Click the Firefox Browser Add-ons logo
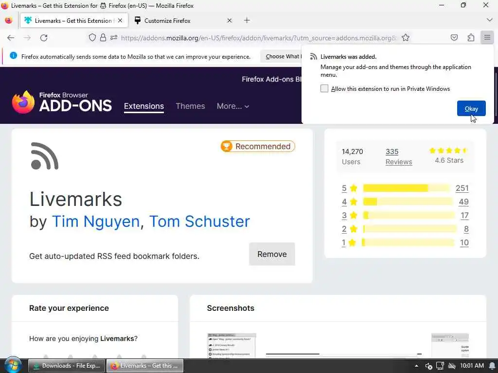The image size is (498, 373). [62, 102]
